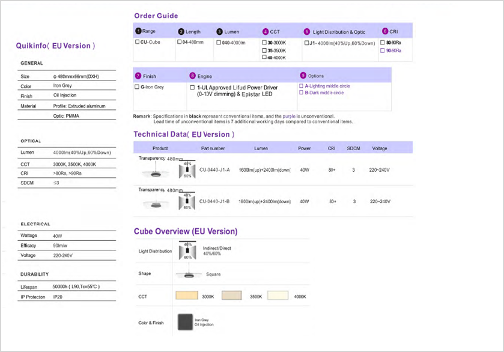Viewport: 504px width, 352px height.
Task: Click the Part number column header
Action: [x=213, y=148]
